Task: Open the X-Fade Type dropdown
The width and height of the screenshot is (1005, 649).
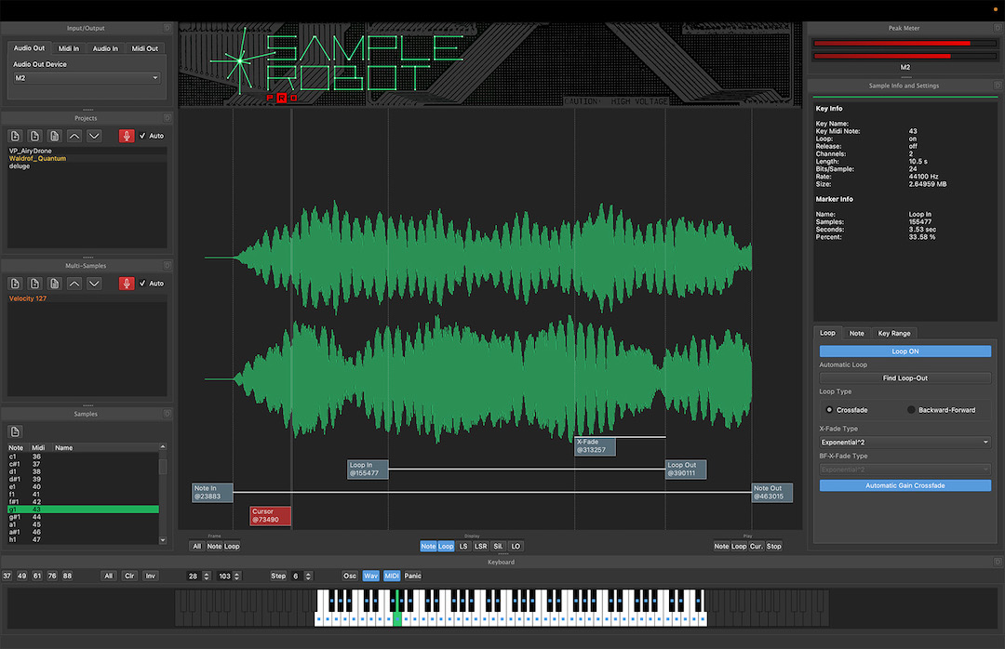Action: click(x=904, y=443)
